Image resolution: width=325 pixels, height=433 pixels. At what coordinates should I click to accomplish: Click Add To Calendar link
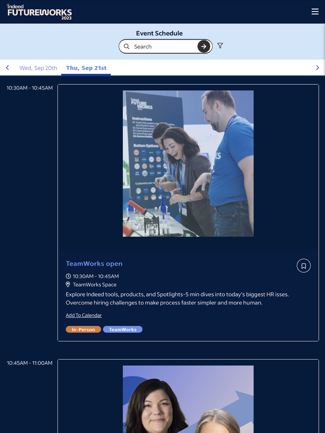pos(84,315)
